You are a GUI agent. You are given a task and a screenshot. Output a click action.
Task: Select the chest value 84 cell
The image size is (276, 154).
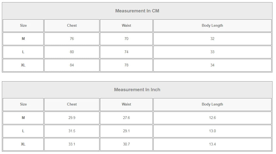click(x=72, y=65)
